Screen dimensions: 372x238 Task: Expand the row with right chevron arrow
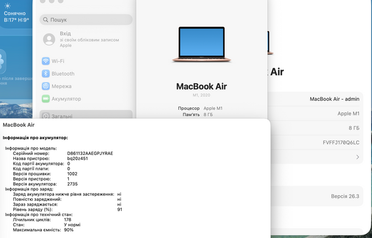click(357, 157)
